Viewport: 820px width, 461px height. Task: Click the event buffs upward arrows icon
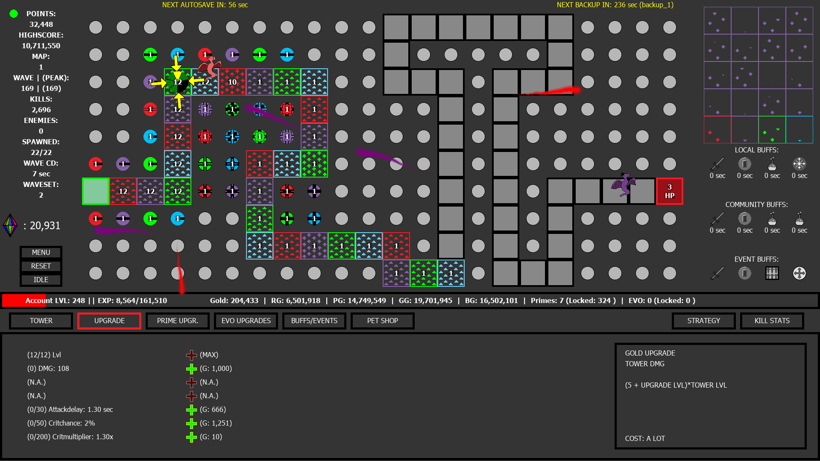pos(772,273)
